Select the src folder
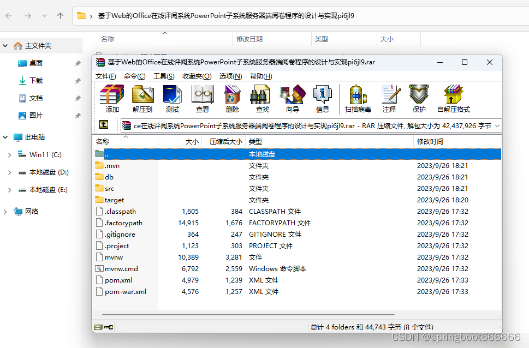This screenshot has width=529, height=348. [x=297, y=189]
